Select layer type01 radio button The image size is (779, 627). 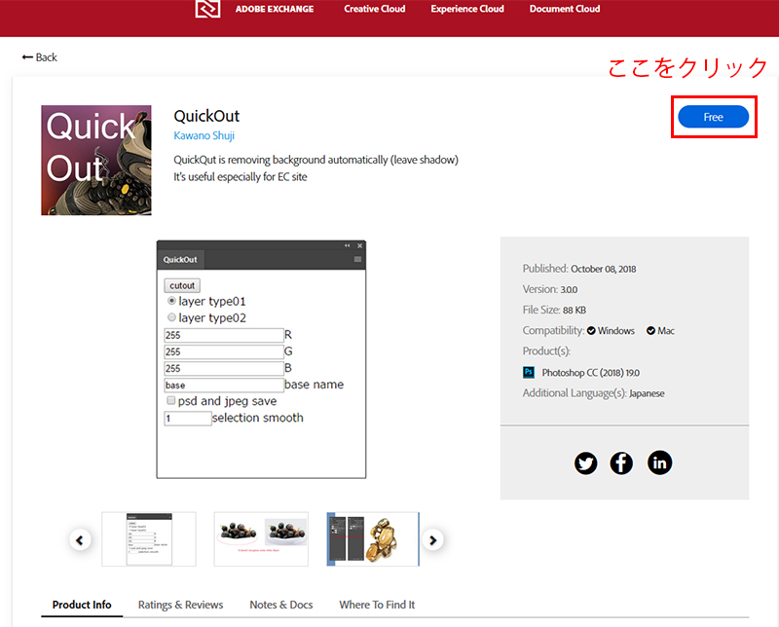(171, 301)
